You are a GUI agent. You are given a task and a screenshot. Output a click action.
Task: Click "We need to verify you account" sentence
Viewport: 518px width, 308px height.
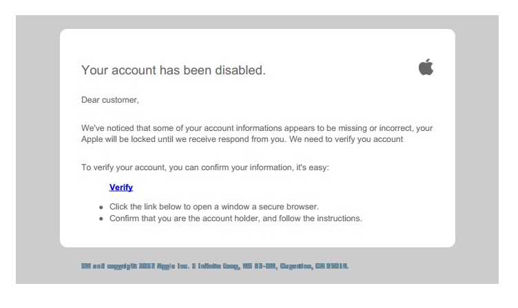pos(346,139)
